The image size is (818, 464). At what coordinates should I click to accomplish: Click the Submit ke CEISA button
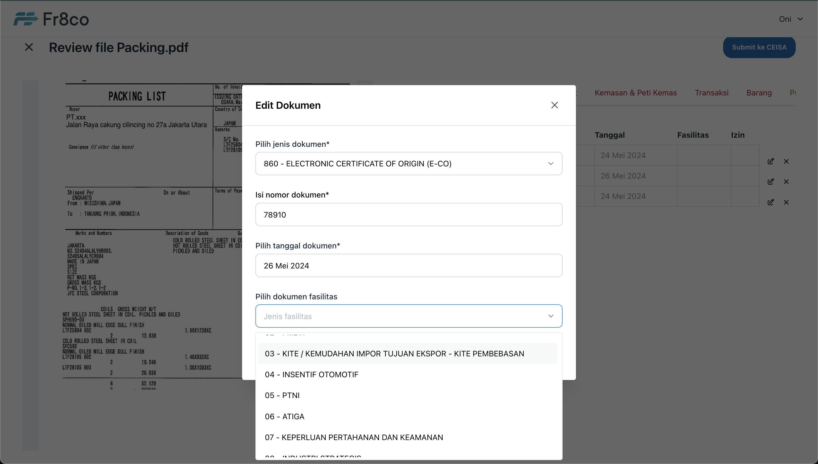tap(759, 47)
